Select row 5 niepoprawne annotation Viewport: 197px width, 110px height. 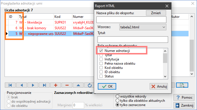tap(36, 33)
